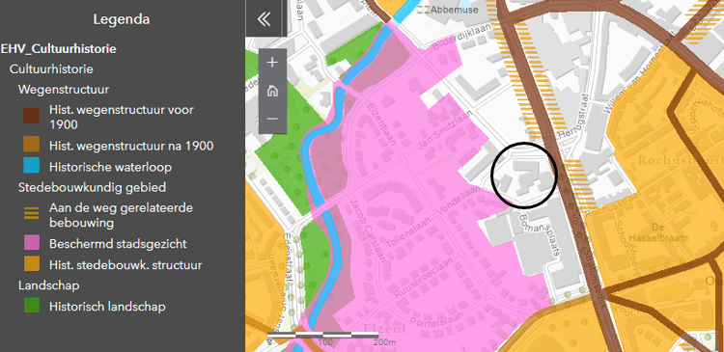Click the green Historisch landschap swatch

tap(32, 305)
